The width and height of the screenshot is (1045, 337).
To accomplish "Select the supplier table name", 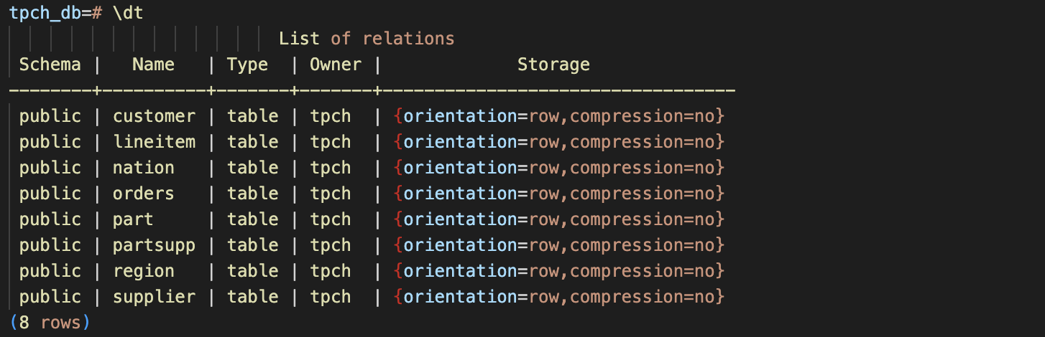I will 154,297.
